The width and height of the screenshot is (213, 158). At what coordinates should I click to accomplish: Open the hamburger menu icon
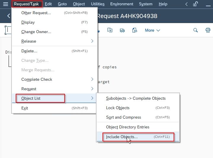tap(6, 4)
